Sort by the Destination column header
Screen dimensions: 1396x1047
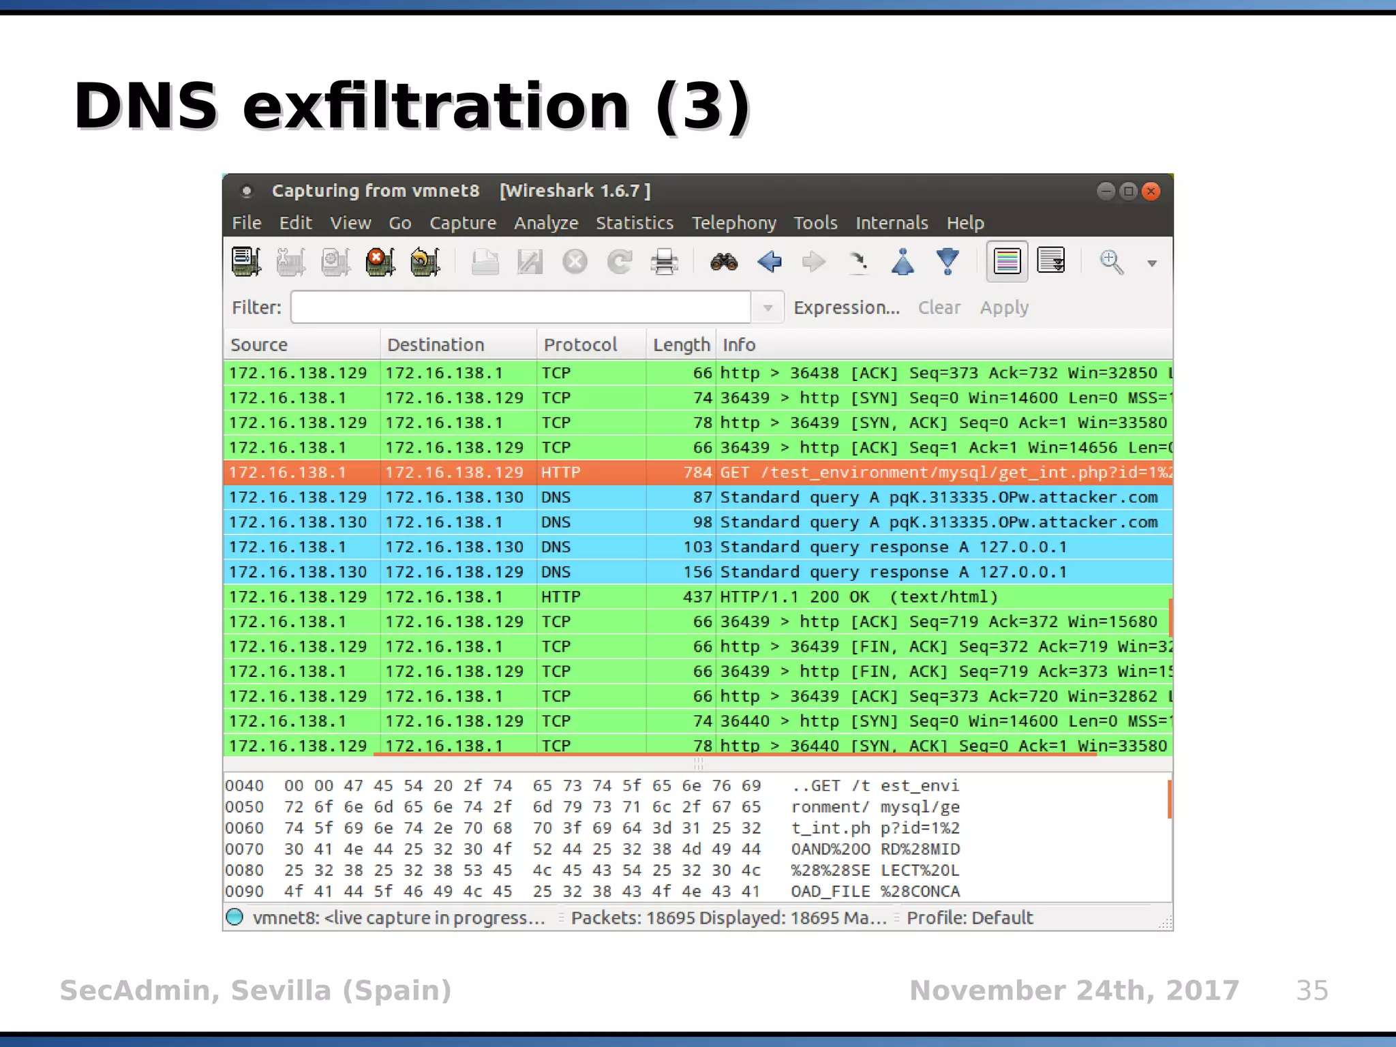coord(459,344)
